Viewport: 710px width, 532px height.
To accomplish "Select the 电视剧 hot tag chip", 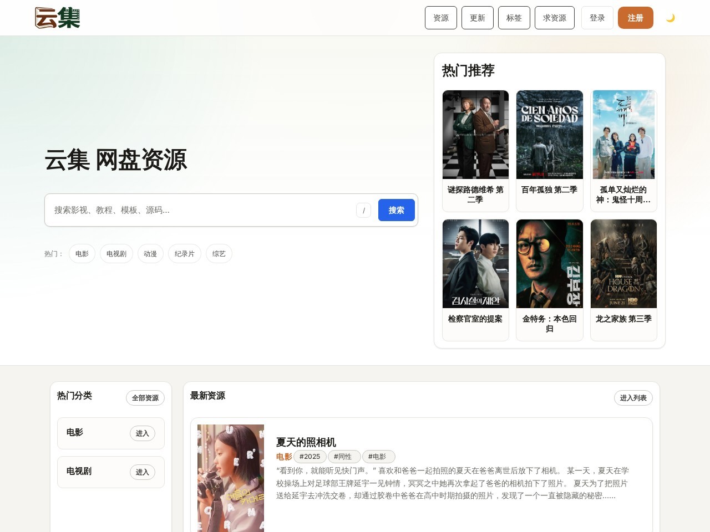I will 116,254.
